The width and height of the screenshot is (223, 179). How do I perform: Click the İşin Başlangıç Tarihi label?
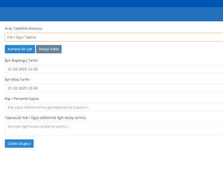[21, 60]
